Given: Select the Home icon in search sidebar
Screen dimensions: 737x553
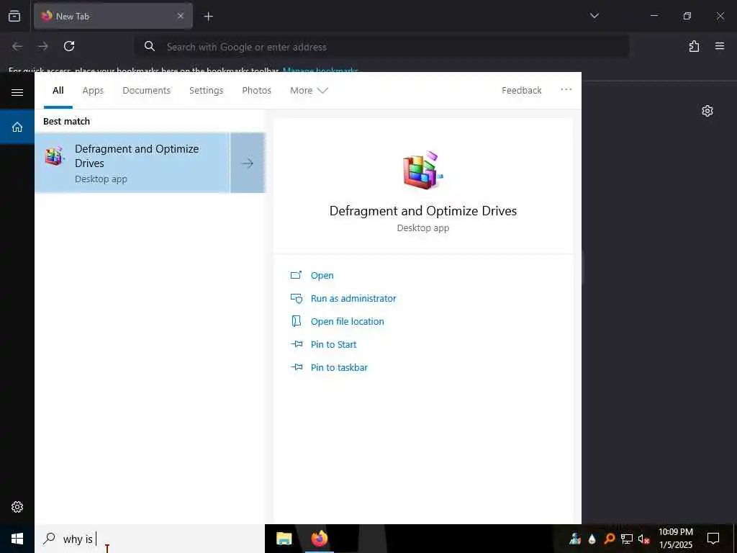Looking at the screenshot, I should pyautogui.click(x=17, y=127).
